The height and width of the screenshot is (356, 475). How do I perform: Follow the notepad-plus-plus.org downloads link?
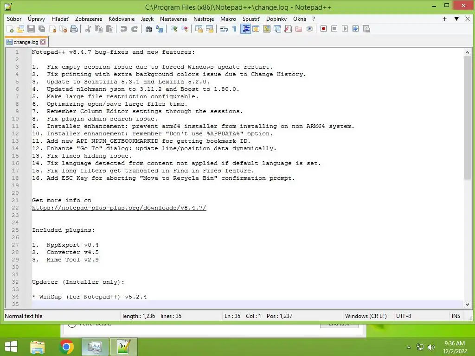119,208
